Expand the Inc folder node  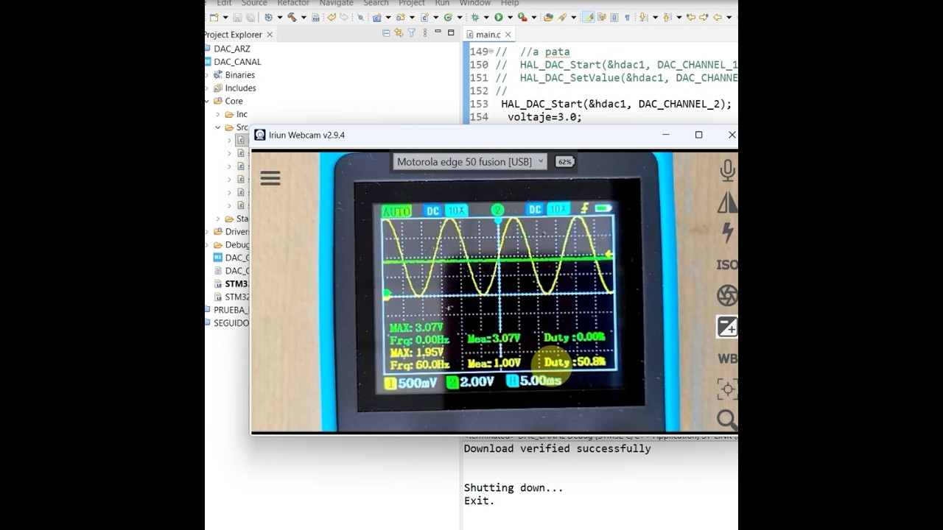tap(218, 115)
